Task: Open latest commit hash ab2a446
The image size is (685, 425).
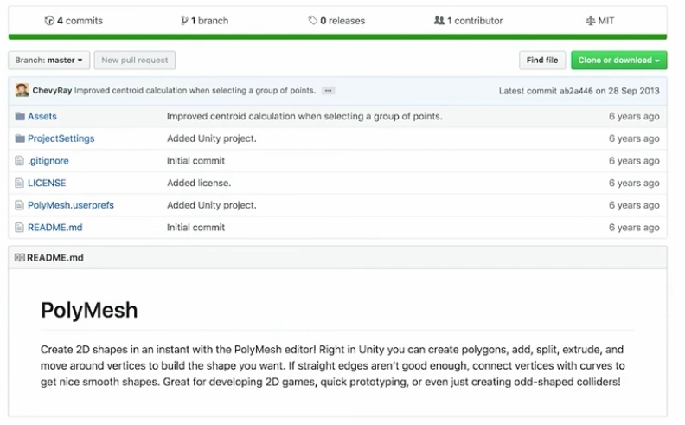Action: 576,91
